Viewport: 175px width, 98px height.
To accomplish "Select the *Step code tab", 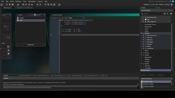I will pos(70,18).
